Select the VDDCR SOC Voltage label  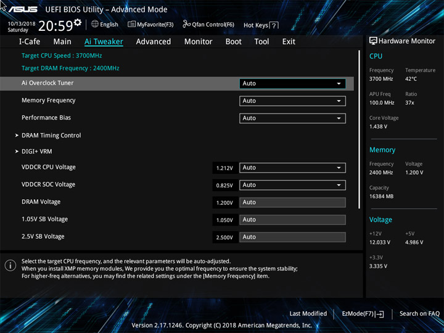pyautogui.click(x=49, y=184)
